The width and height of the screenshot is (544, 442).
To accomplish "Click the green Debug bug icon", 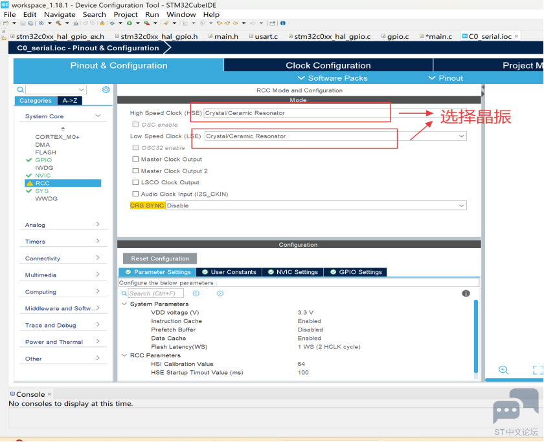I will pyautogui.click(x=111, y=23).
